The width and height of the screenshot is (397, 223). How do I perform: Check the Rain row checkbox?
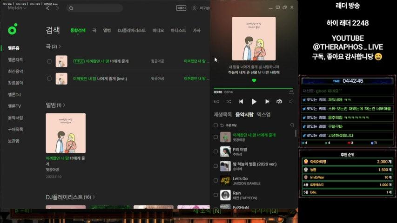click(215, 195)
